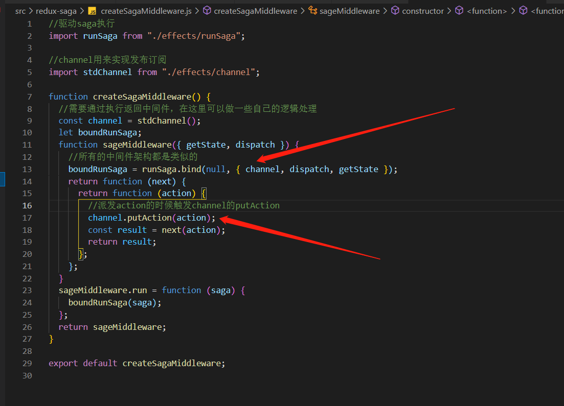The width and height of the screenshot is (564, 406).
Task: Click cube icon before constructor breadcrumb
Action: [x=395, y=11]
